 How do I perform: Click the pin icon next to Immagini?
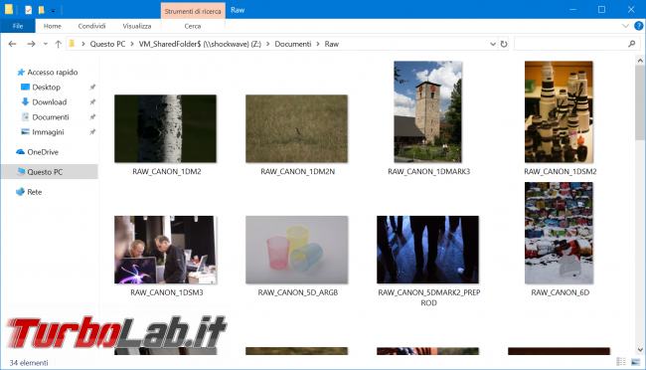coord(92,132)
